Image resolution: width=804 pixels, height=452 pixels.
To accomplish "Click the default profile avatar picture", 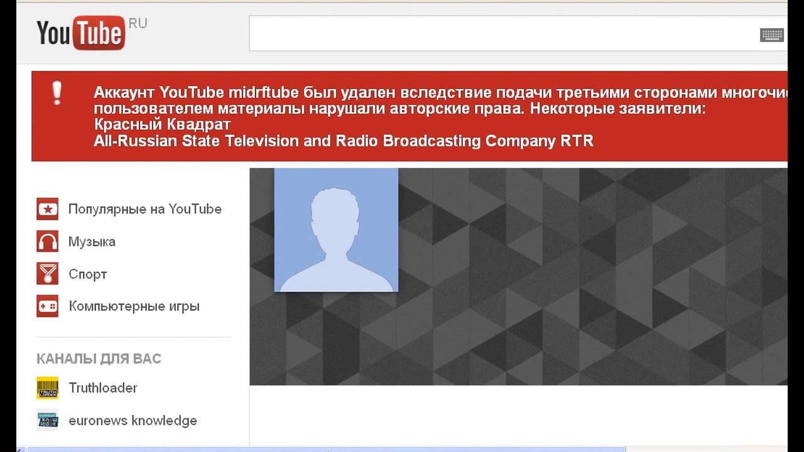I will [x=336, y=230].
